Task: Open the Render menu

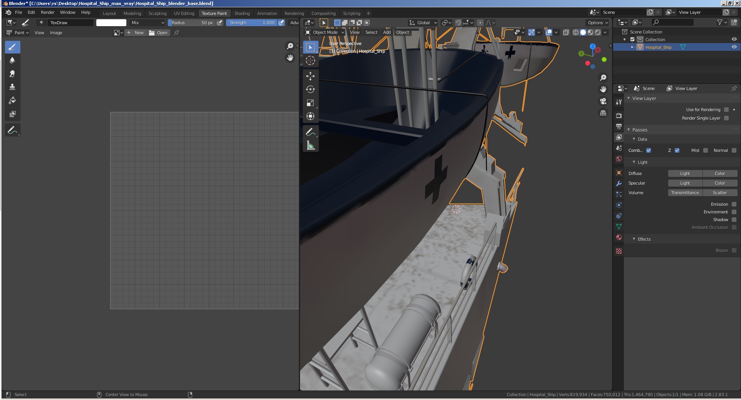Action: pyautogui.click(x=47, y=12)
